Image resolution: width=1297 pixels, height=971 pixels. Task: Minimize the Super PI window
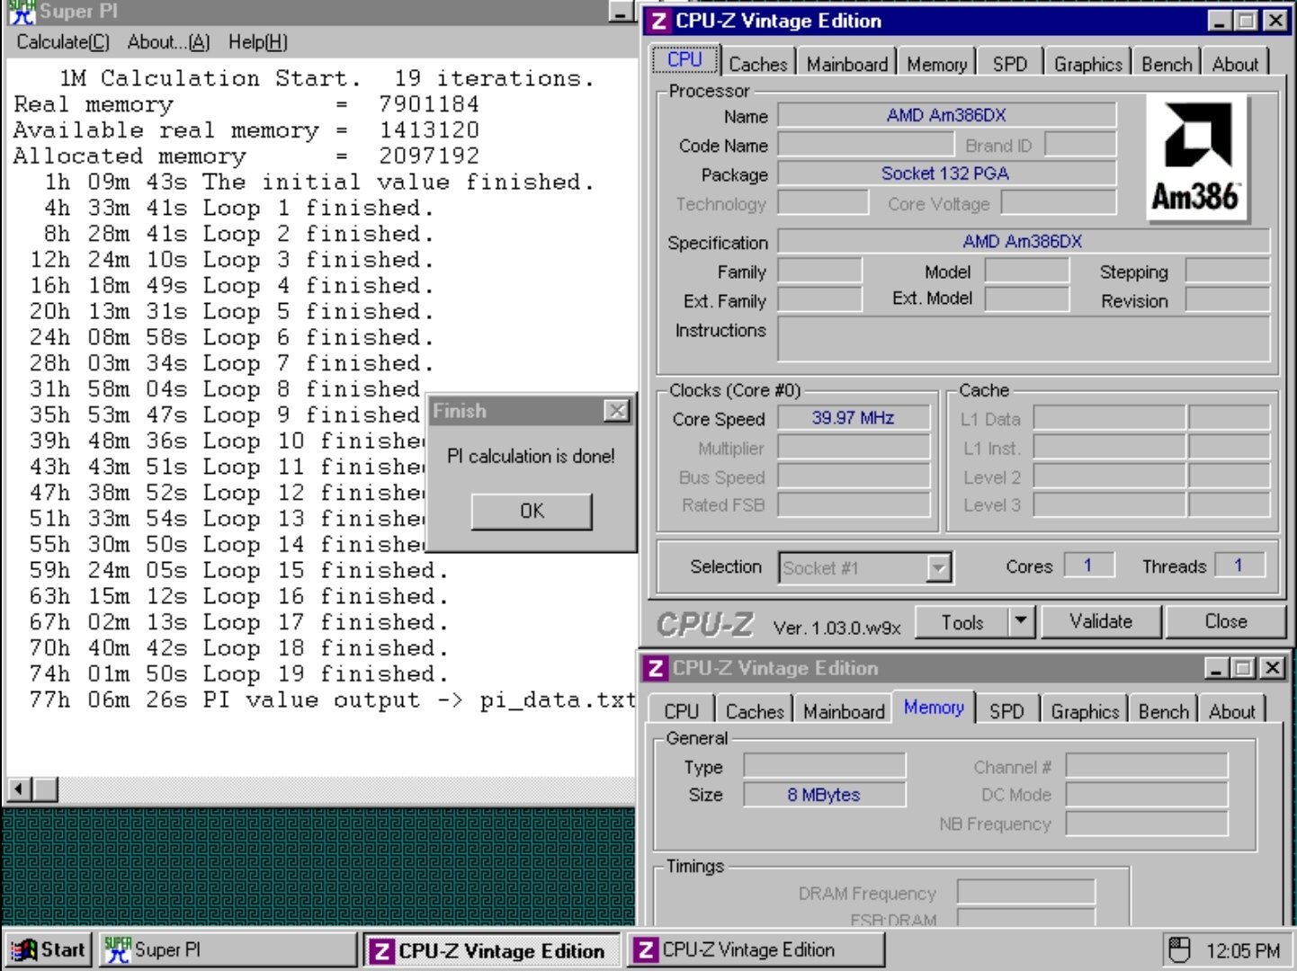pos(621,12)
